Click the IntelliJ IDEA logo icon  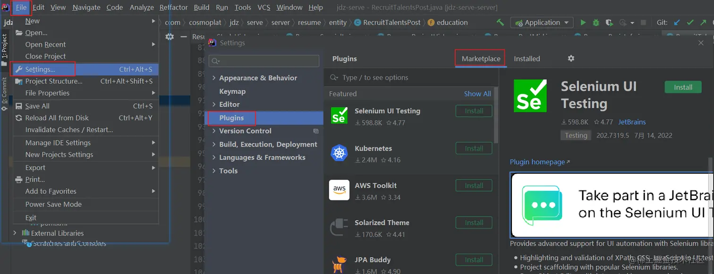(6, 7)
